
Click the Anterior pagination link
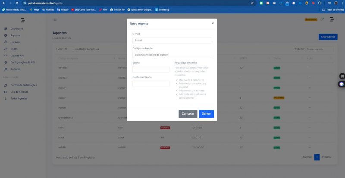coord(307,157)
